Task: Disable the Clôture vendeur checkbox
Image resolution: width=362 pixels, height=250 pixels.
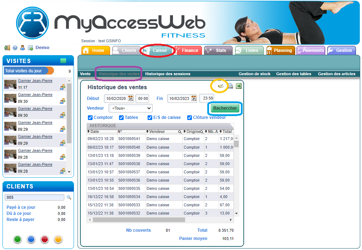Action: (190, 117)
